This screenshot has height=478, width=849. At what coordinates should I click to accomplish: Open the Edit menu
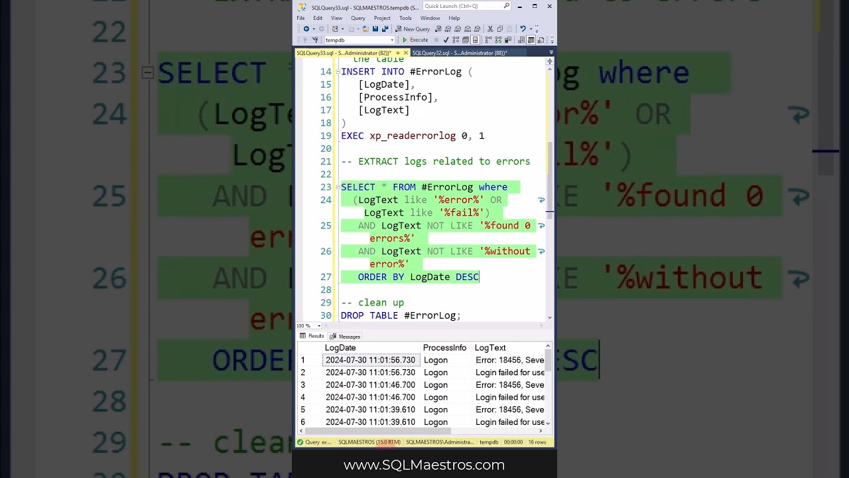pos(318,18)
